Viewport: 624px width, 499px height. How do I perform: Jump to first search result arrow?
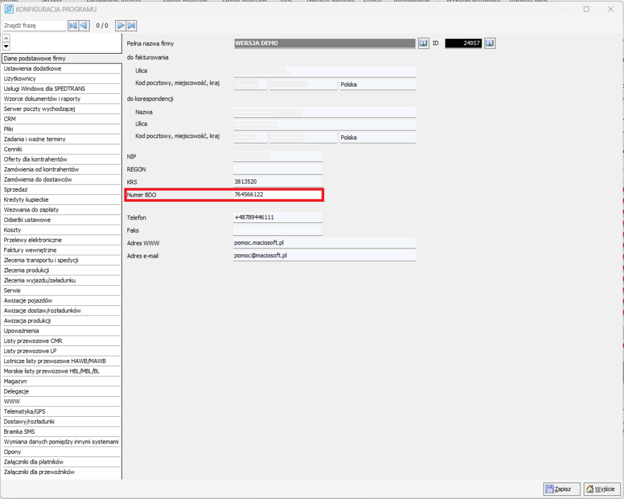pos(73,26)
